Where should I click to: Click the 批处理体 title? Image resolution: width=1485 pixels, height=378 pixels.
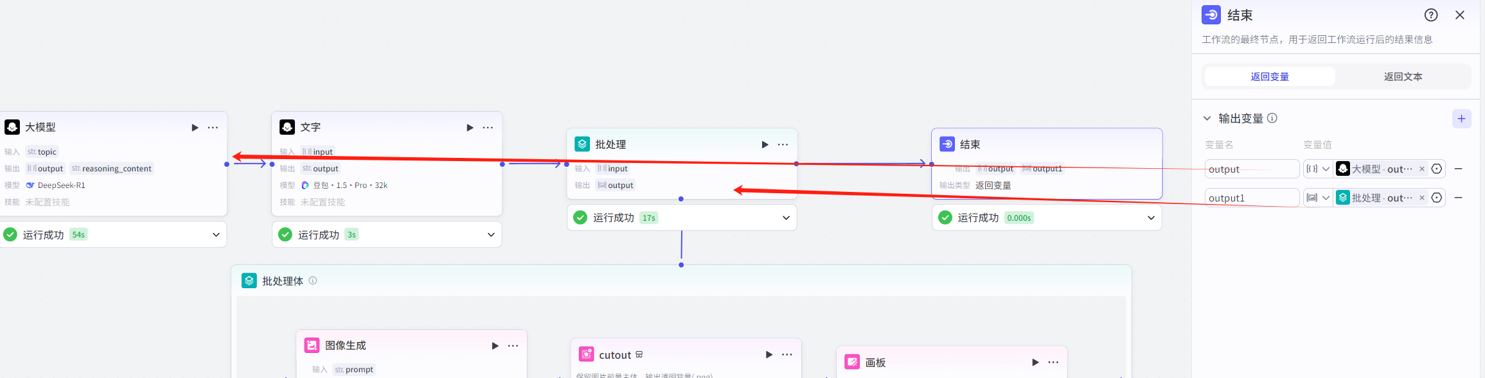pyautogui.click(x=283, y=280)
